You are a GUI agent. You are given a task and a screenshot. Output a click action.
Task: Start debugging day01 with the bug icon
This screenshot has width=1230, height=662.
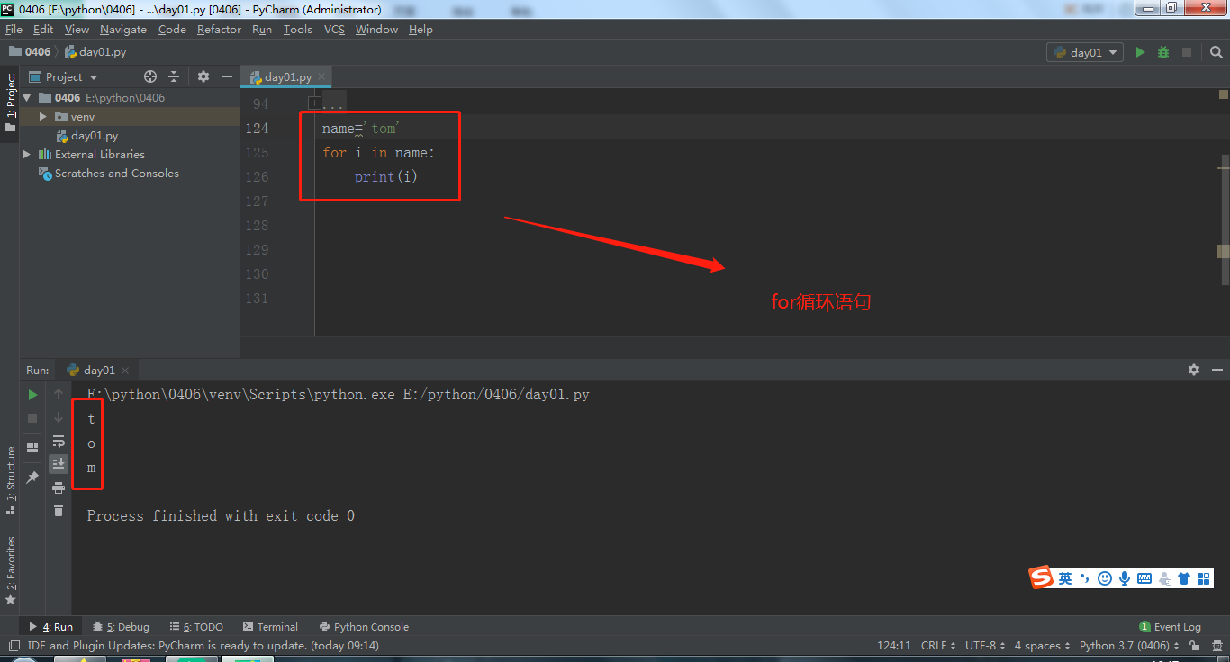[x=1163, y=52]
